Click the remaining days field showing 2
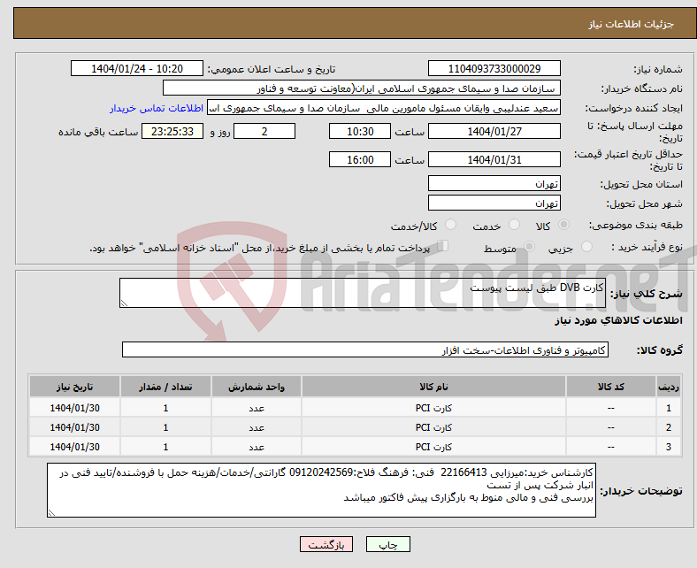The width and height of the screenshot is (697, 568). coord(264,131)
